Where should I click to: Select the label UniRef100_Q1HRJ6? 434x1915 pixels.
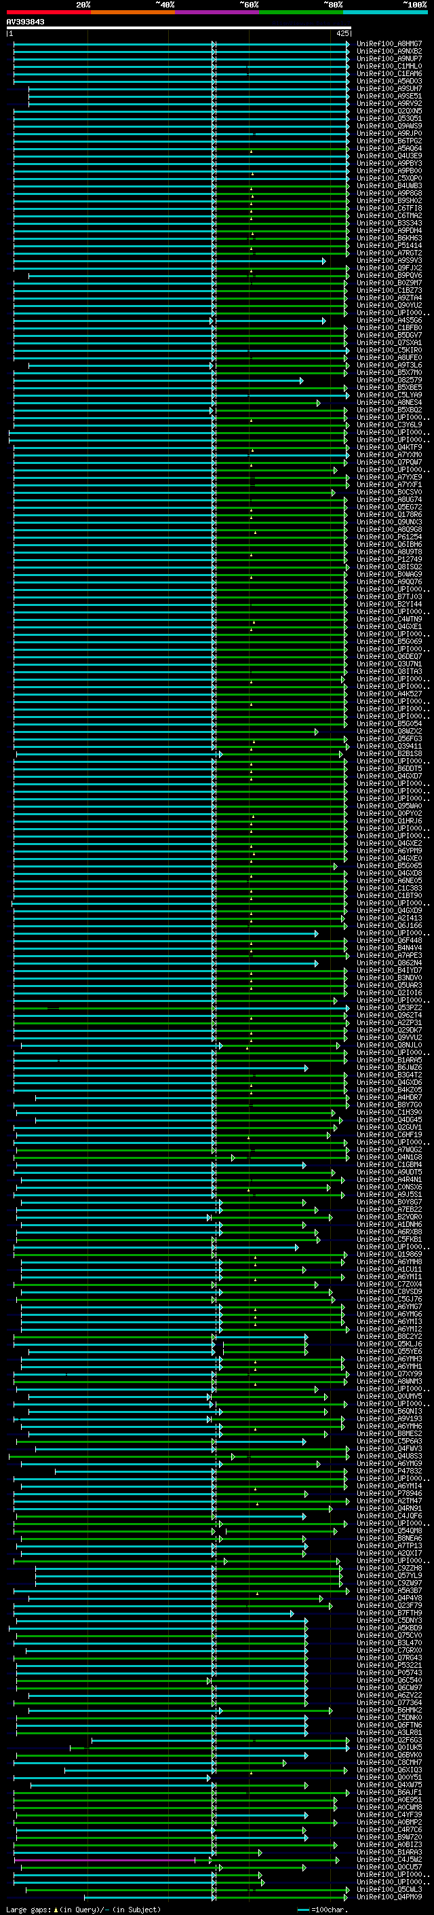point(389,821)
